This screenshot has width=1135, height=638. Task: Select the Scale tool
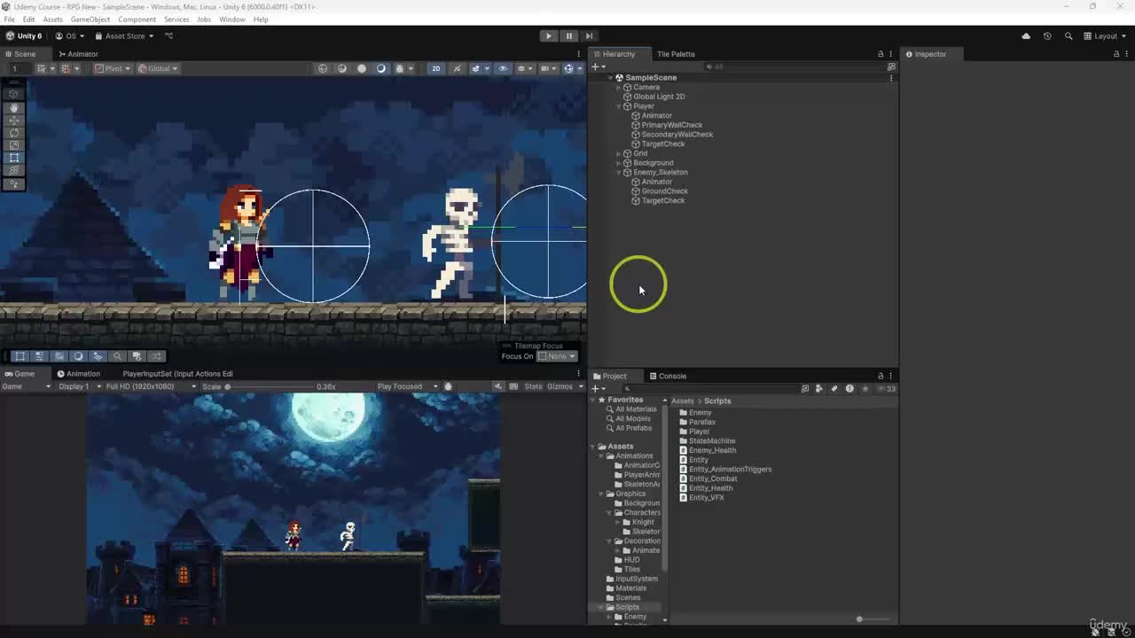(14, 144)
